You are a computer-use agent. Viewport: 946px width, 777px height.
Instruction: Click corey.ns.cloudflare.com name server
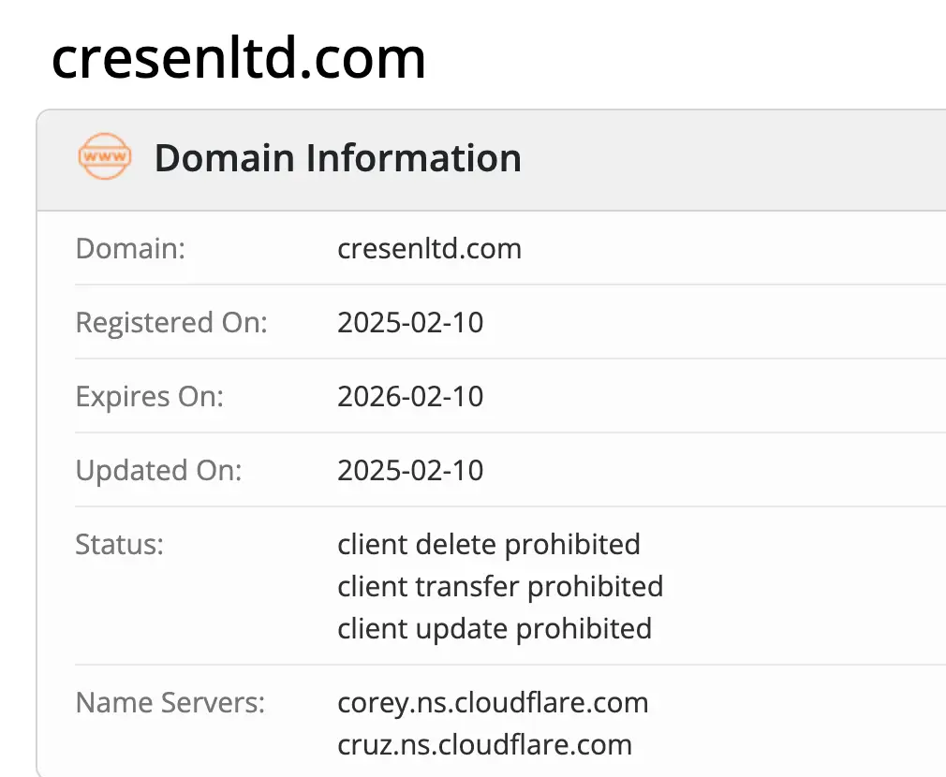coord(493,702)
